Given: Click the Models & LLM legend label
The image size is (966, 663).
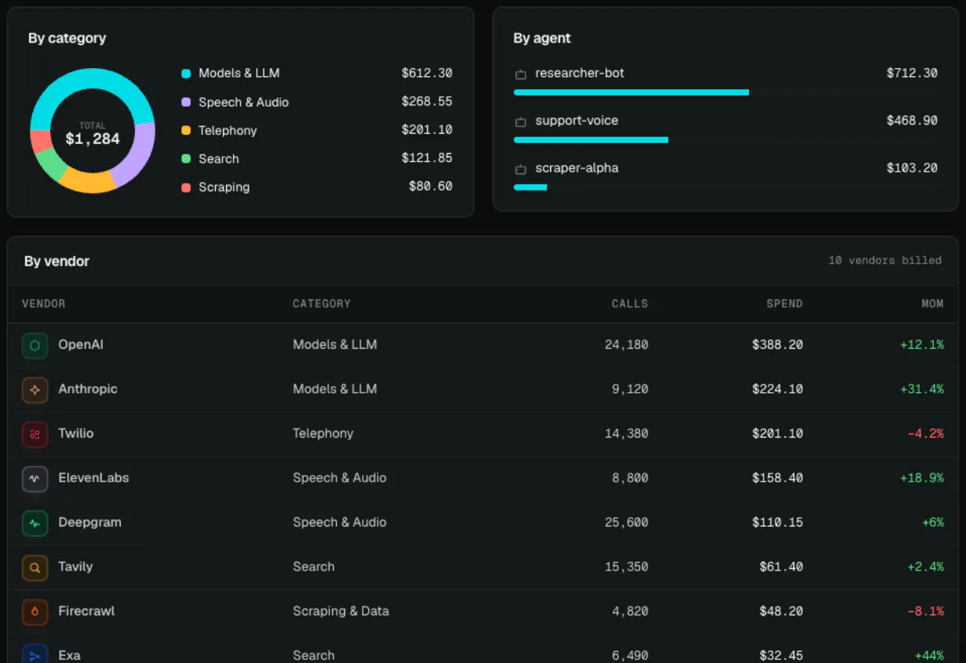Looking at the screenshot, I should (239, 73).
